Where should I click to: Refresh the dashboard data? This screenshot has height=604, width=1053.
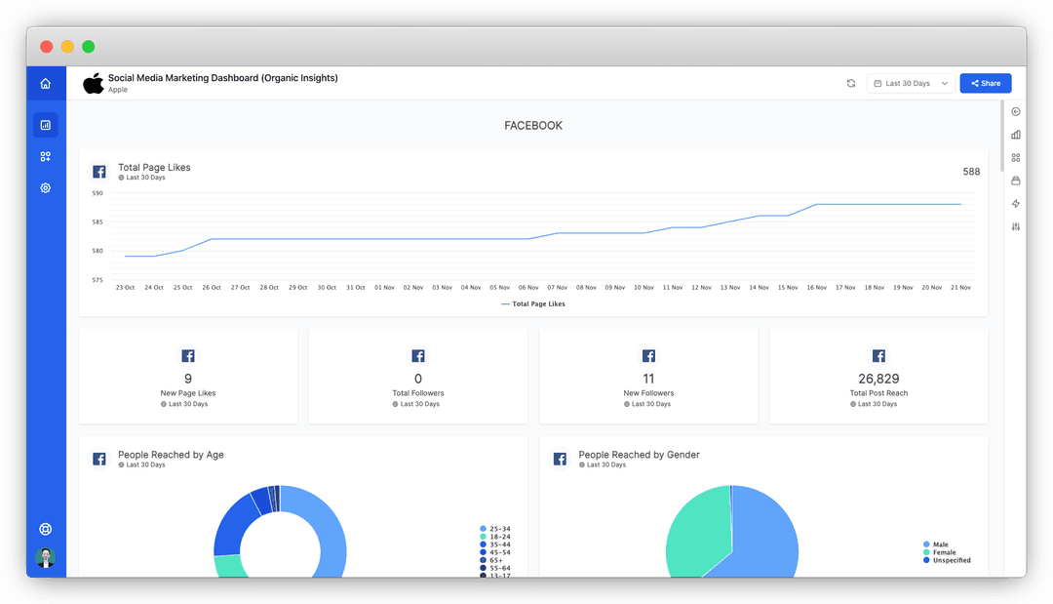click(x=851, y=83)
